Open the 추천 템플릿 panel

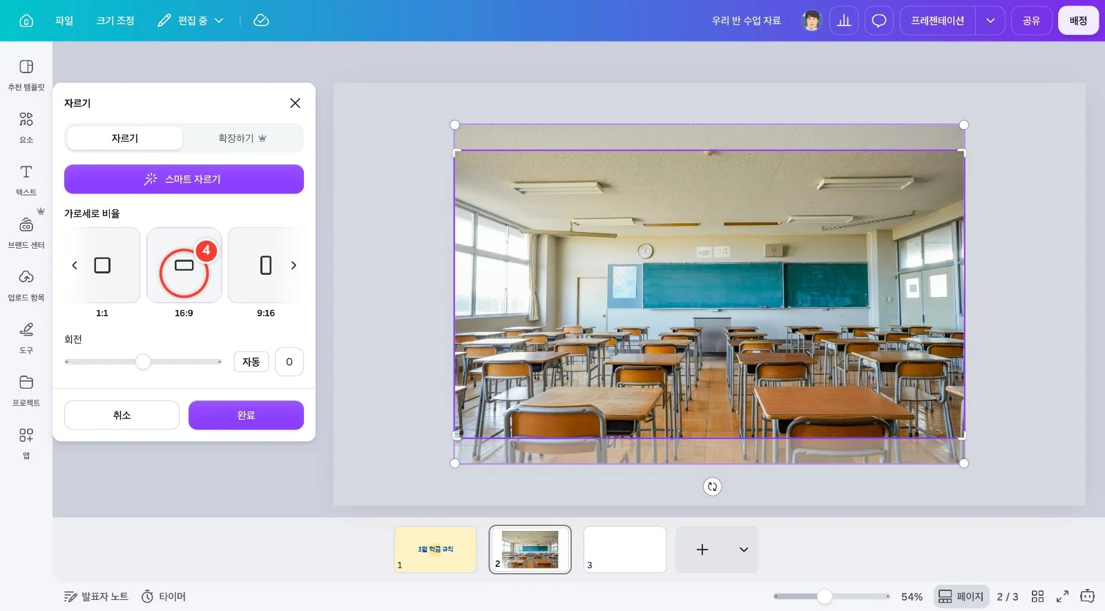[x=26, y=75]
